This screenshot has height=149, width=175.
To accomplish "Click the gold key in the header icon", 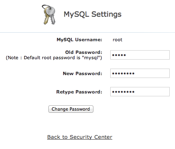I will click(46, 16).
